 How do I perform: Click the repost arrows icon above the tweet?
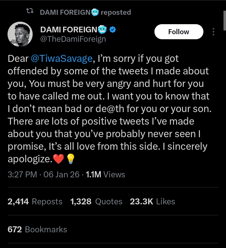pos(30,12)
